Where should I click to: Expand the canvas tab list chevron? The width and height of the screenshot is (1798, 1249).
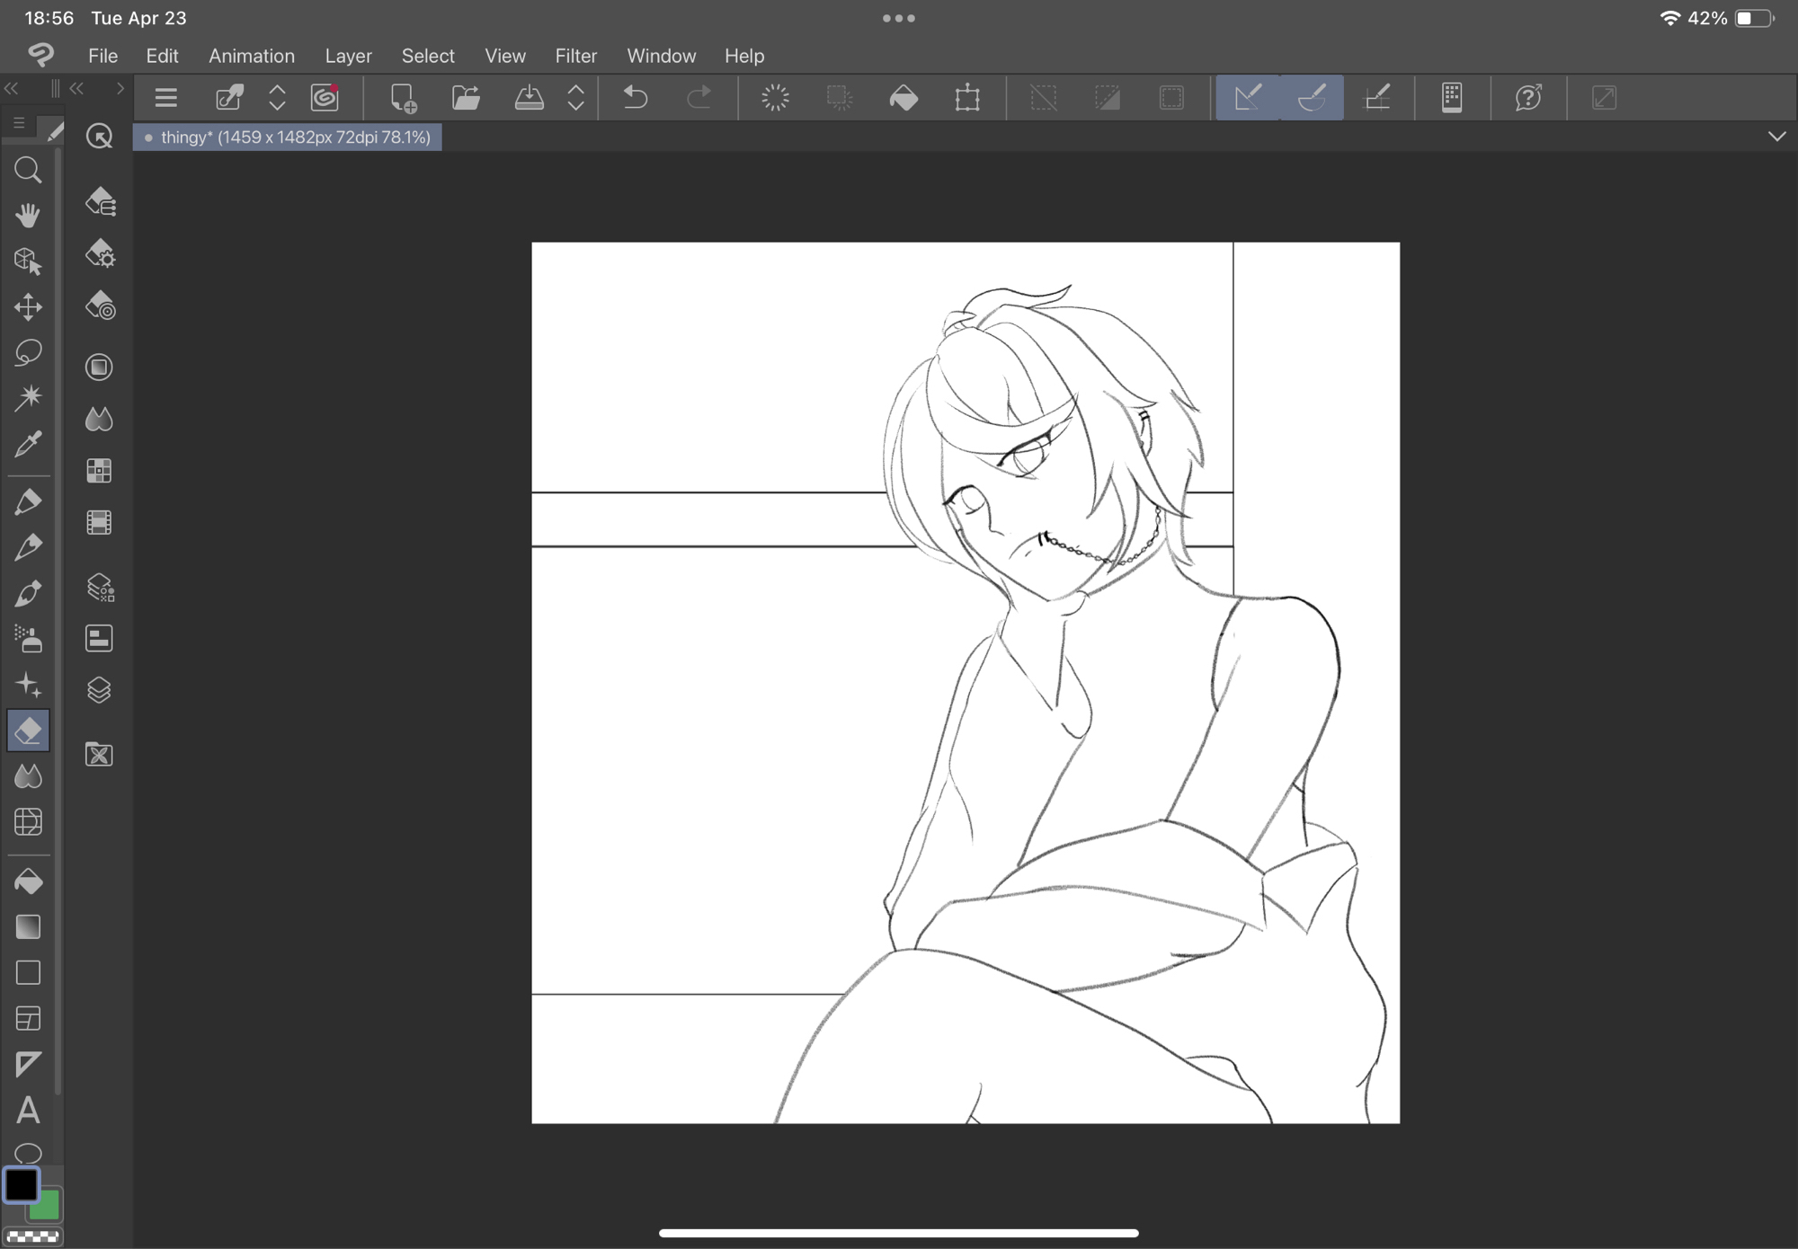pyautogui.click(x=1776, y=137)
